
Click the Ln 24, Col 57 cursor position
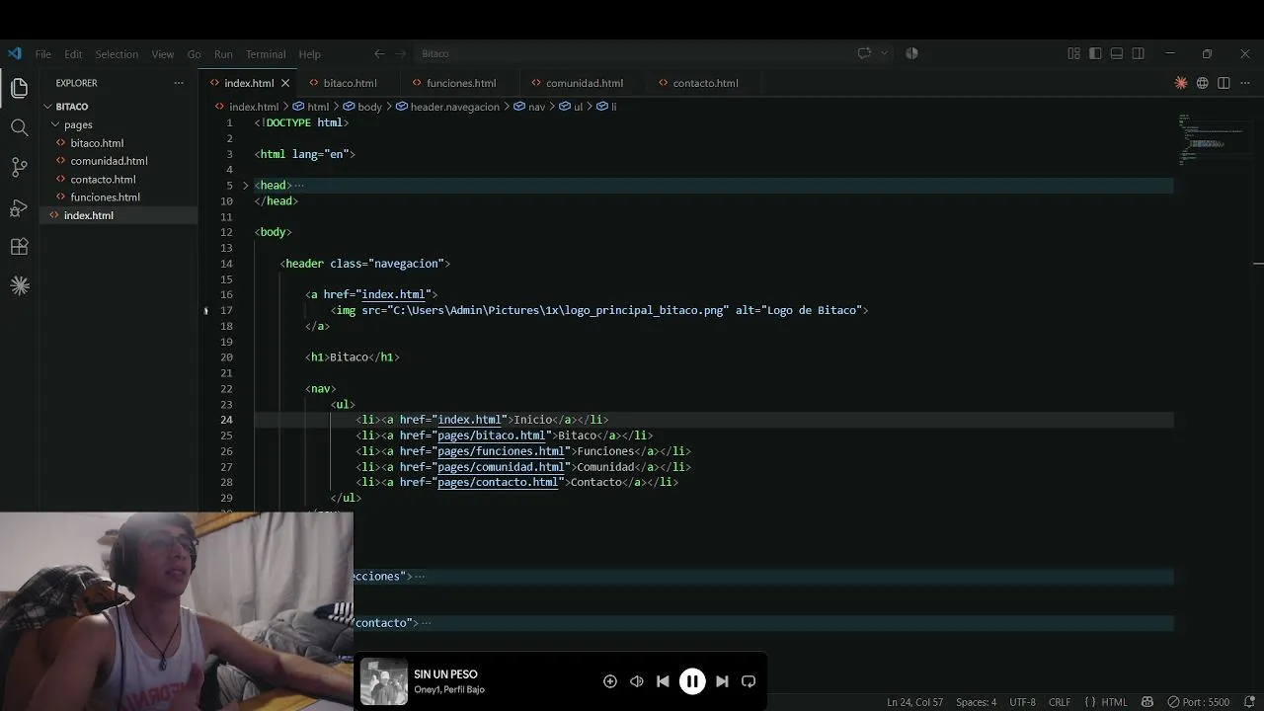point(914,702)
